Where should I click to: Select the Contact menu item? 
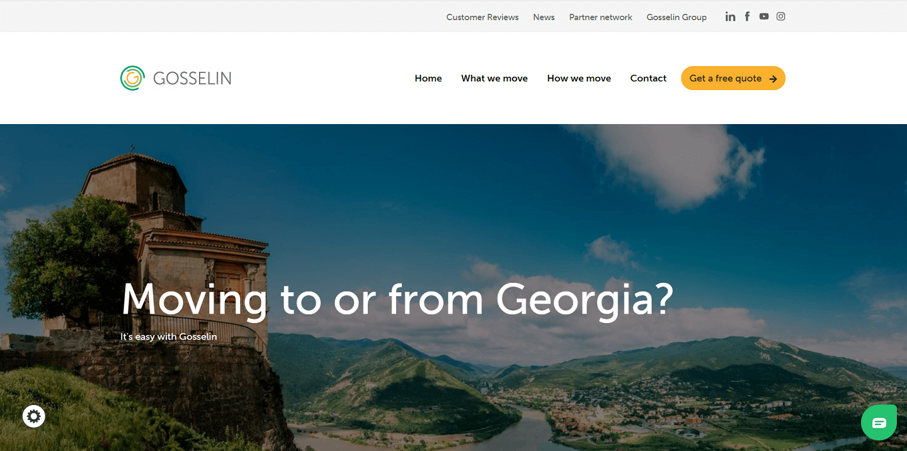coord(648,78)
